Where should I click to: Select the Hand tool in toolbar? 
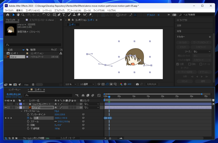click(18, 15)
